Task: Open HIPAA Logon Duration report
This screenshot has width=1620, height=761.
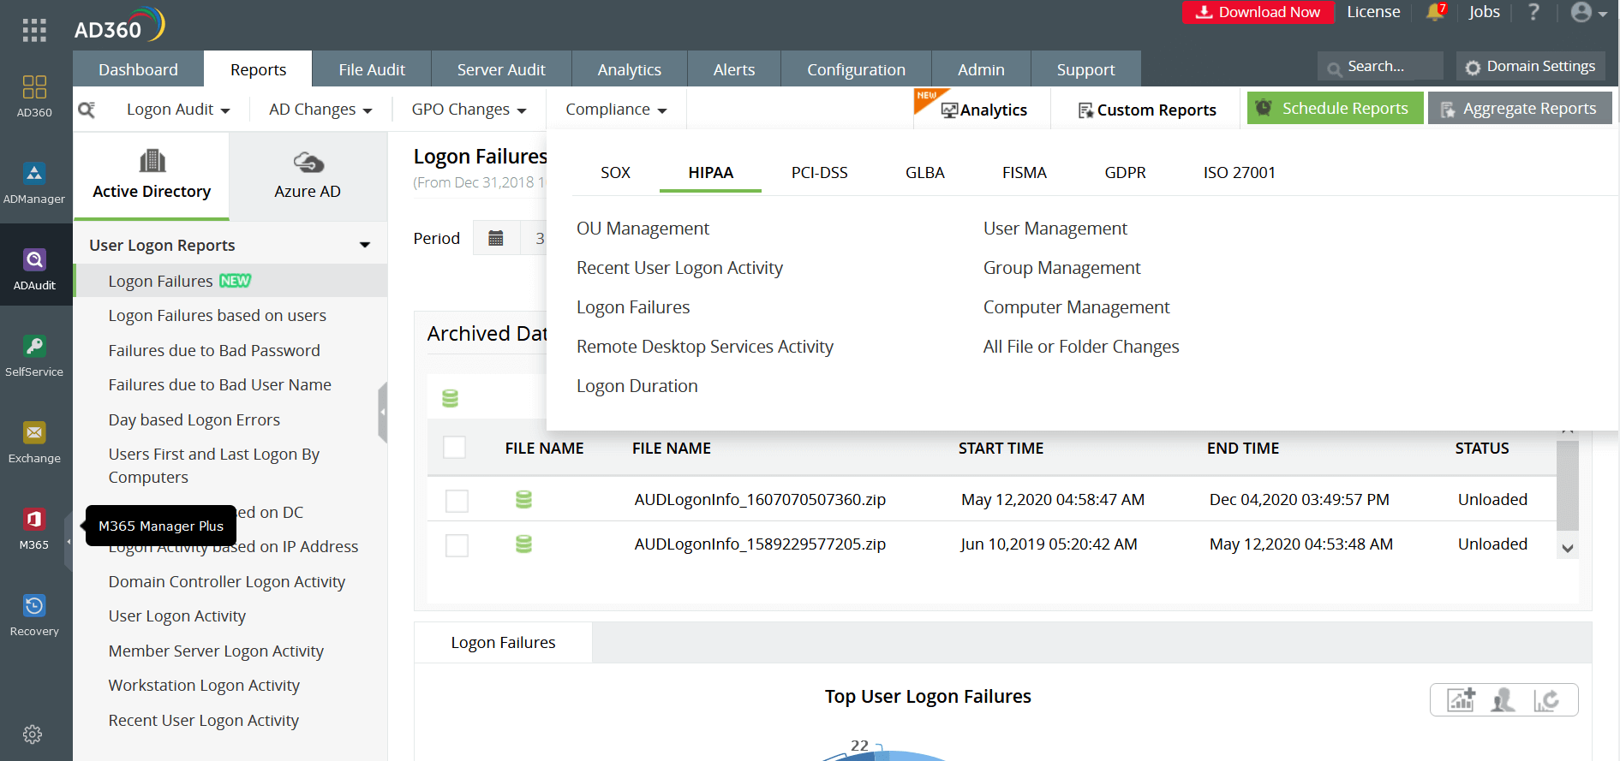Action: point(637,386)
